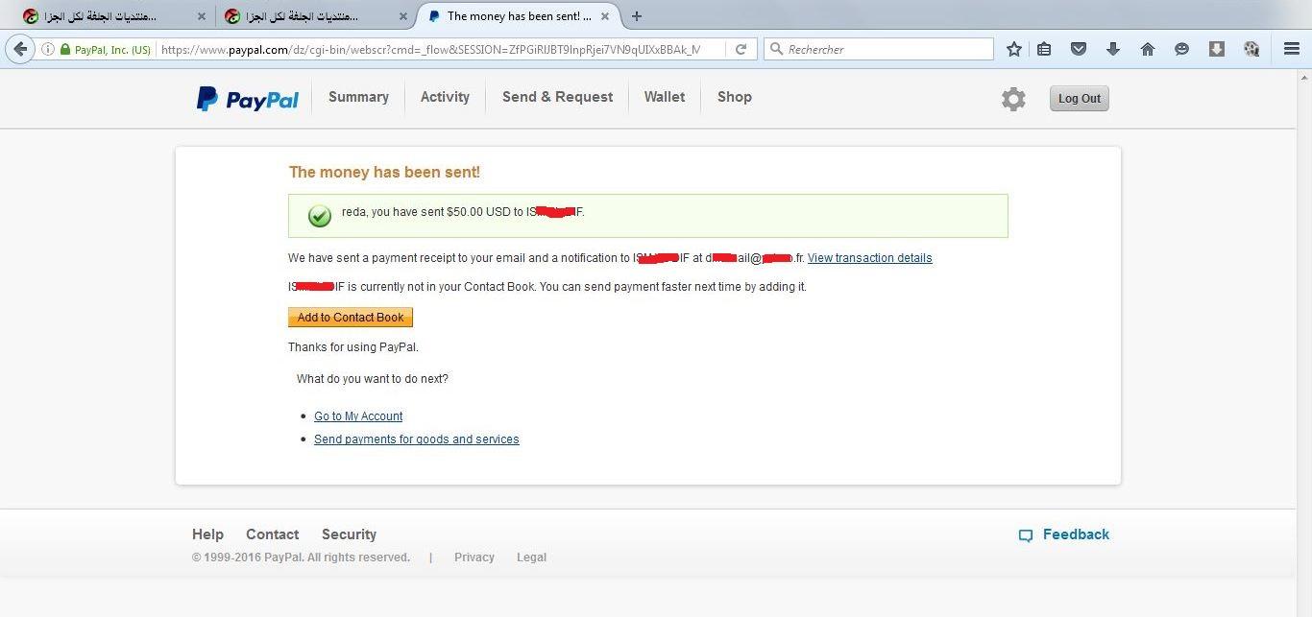This screenshot has width=1312, height=617.
Task: Click the 'Thanks for using PayPal.' text
Action: pos(353,347)
